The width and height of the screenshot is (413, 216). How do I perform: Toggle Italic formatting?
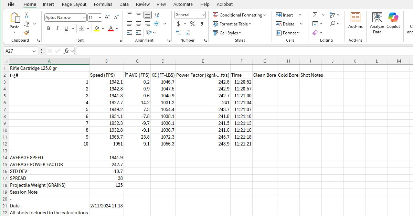pos(57,28)
